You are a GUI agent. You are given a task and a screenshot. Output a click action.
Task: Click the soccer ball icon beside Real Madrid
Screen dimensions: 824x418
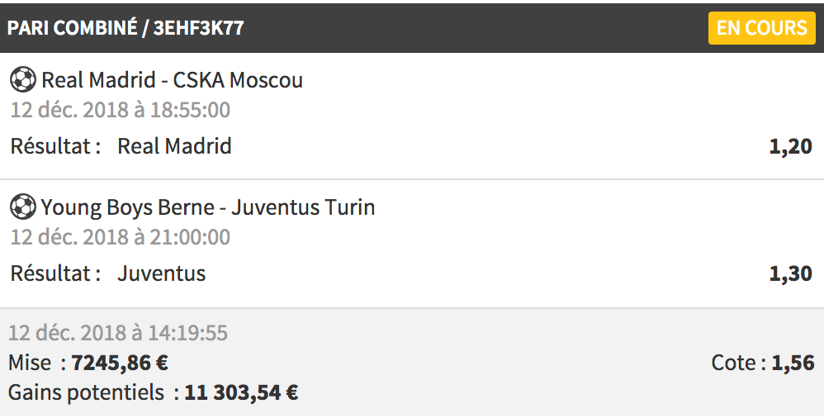coord(23,80)
